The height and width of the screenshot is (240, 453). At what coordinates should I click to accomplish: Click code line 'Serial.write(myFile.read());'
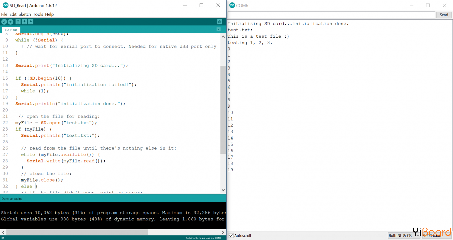tap(66, 161)
